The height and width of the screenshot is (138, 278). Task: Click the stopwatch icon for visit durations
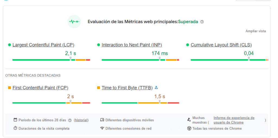point(15,128)
